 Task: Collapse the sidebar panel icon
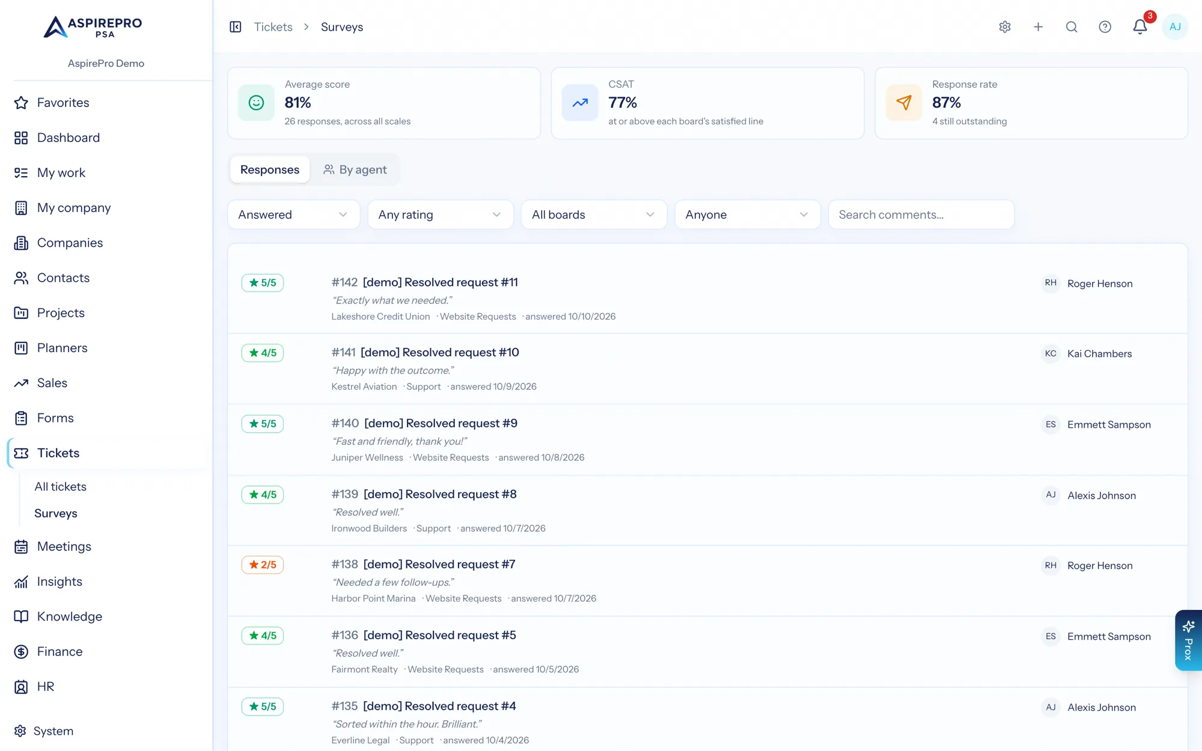[236, 27]
